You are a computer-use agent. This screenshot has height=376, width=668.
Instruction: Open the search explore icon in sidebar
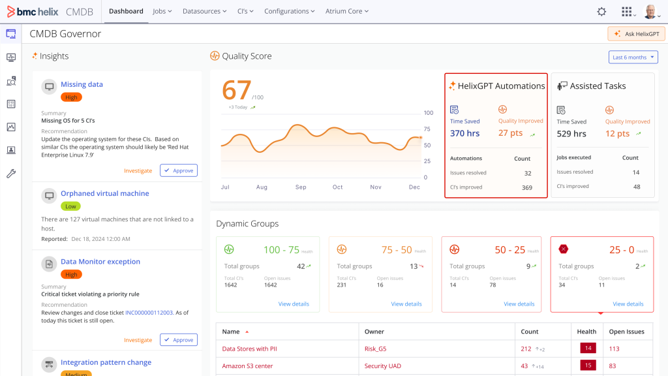click(11, 80)
